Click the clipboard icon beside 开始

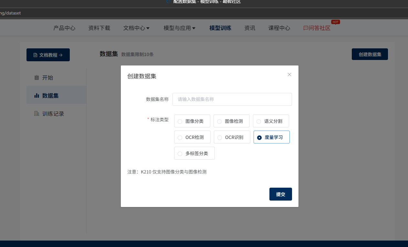tap(37, 78)
